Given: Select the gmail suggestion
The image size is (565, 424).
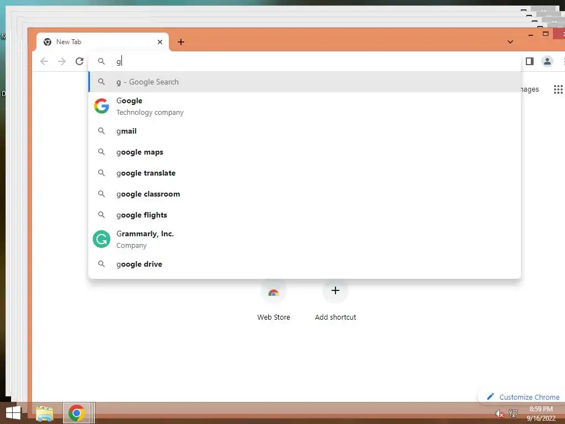Looking at the screenshot, I should 305,131.
